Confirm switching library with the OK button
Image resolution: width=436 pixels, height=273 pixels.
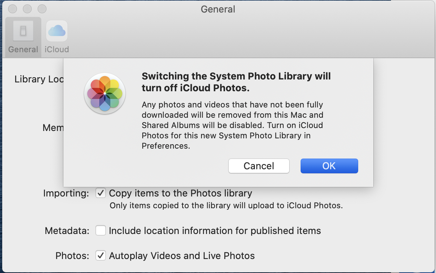[329, 166]
